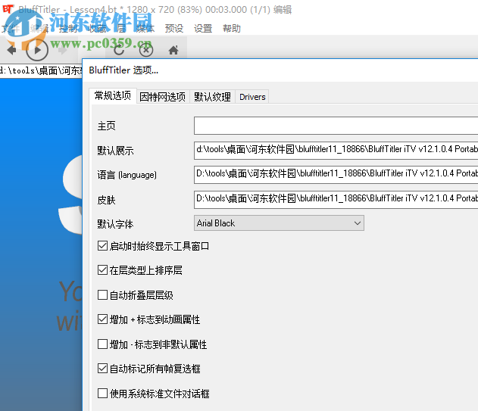This screenshot has height=411, width=478.
Task: Toggle 在层类型上排序层 checkbox
Action: 102,270
